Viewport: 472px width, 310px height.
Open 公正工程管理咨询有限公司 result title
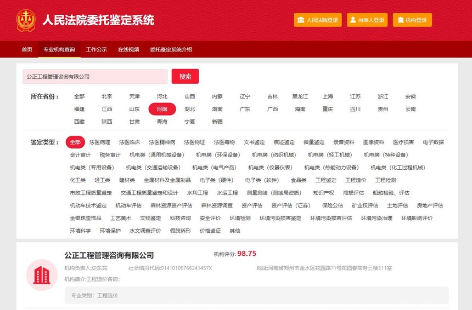tap(109, 255)
